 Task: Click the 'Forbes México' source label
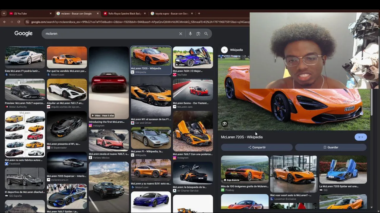point(101,158)
